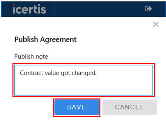The height and width of the screenshot is (123, 166).
Task: Exit the application via top-right exit icon
Action: pyautogui.click(x=149, y=9)
